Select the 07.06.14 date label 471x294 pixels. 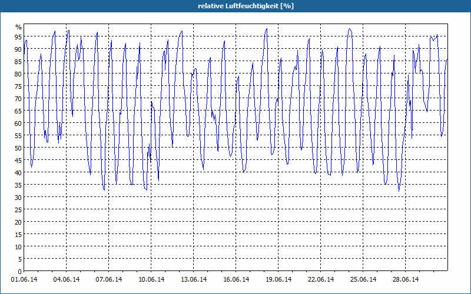coord(109,280)
